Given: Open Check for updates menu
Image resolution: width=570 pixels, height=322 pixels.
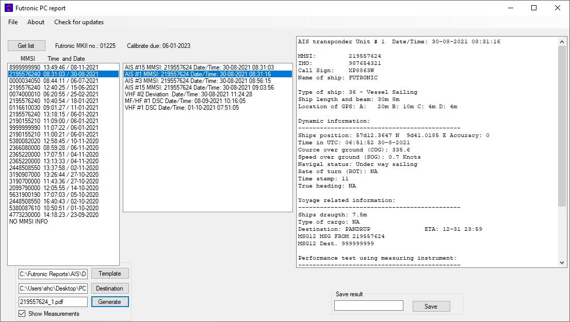Looking at the screenshot, I should coord(79,22).
